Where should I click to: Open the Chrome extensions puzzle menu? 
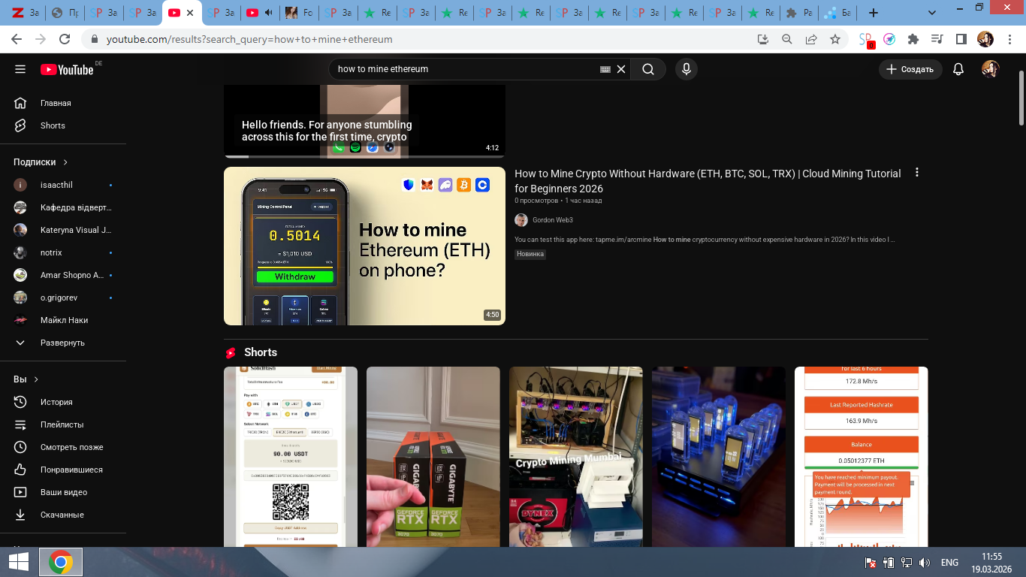913,39
